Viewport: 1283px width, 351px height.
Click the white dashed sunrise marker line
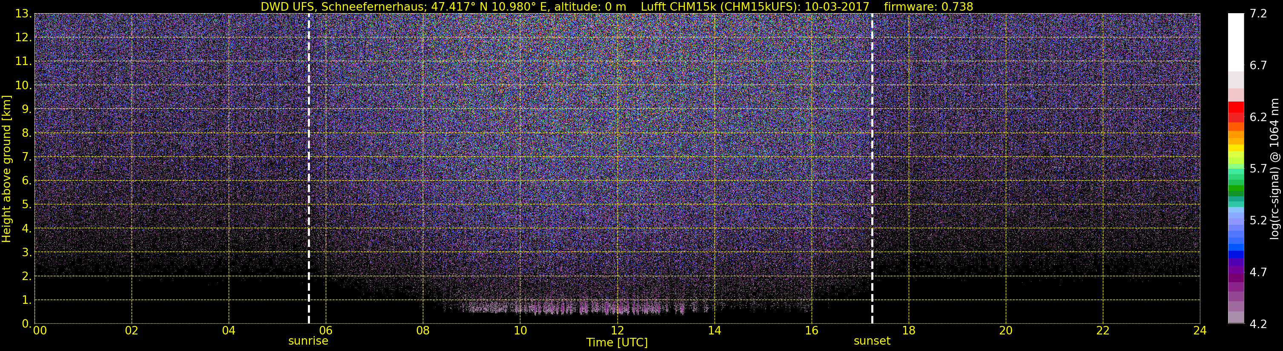tap(309, 168)
